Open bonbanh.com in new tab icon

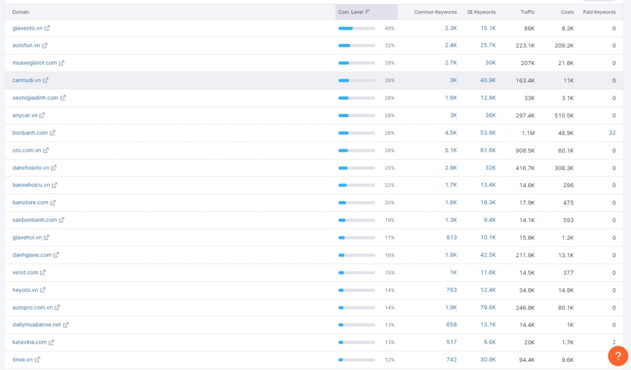(52, 133)
